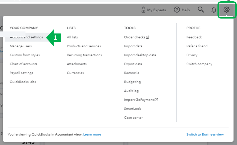Image resolution: width=237 pixels, height=145 pixels.
Task: Select Import desktop data tool
Action: (x=140, y=55)
